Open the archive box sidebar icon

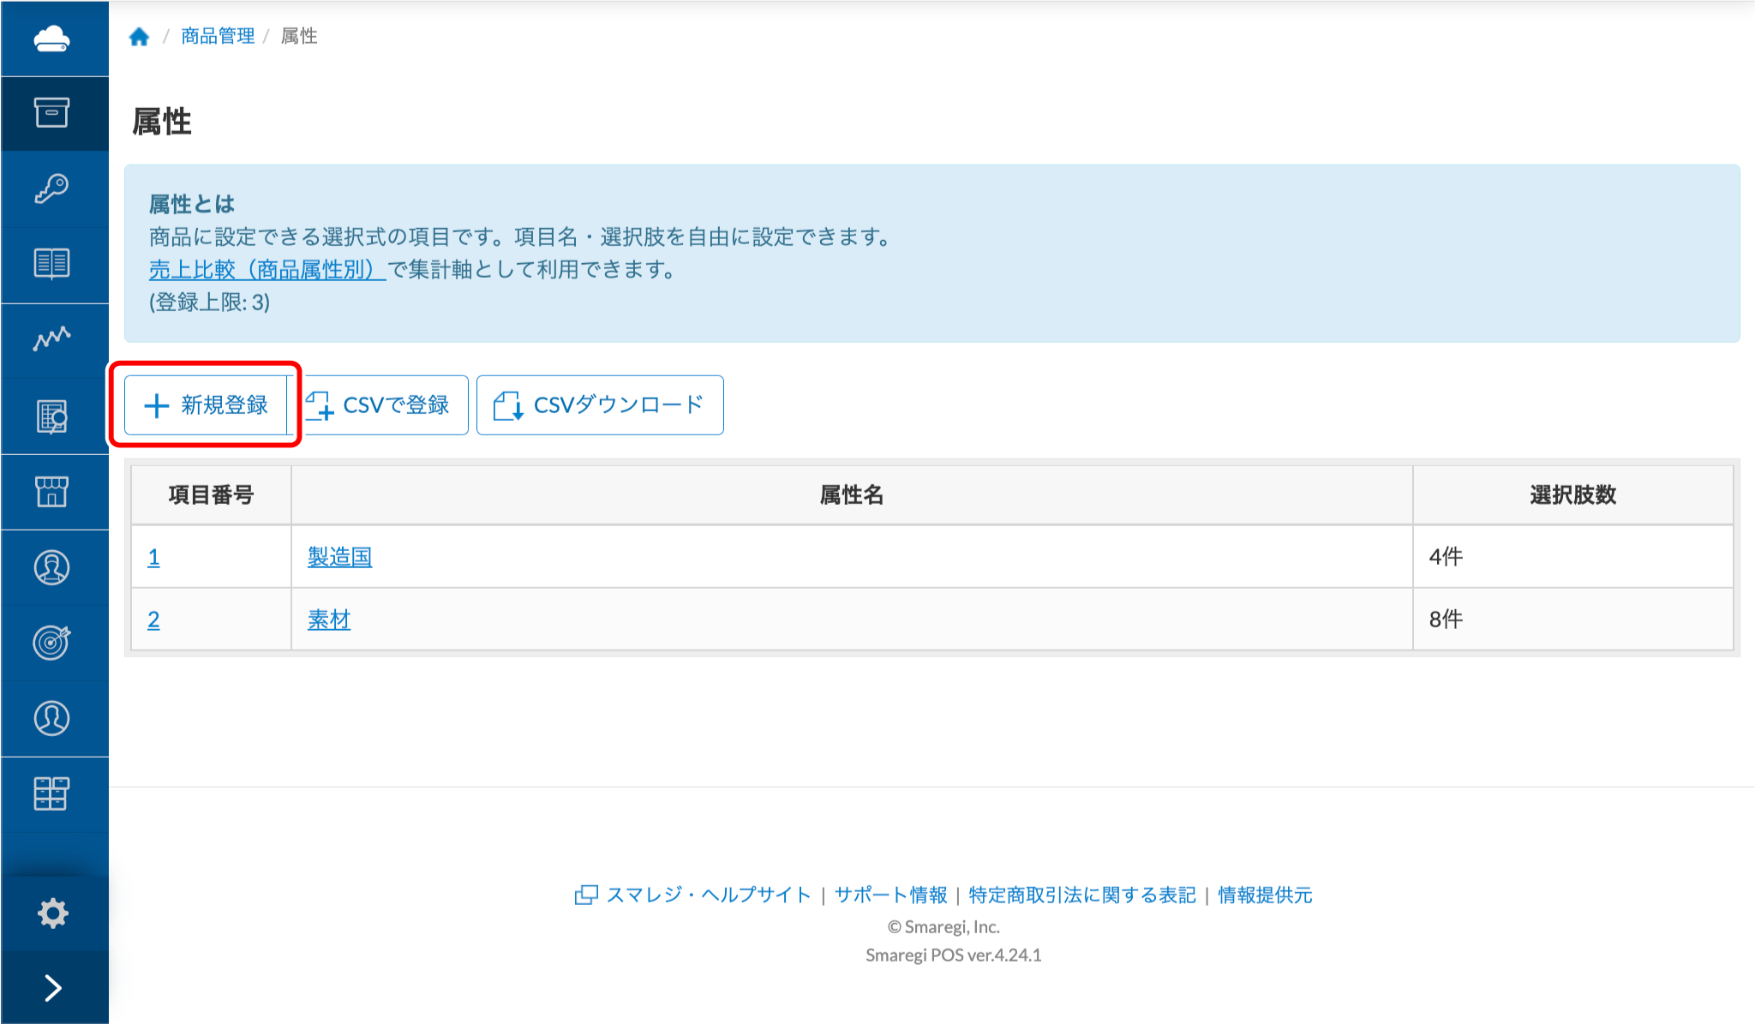pyautogui.click(x=51, y=113)
